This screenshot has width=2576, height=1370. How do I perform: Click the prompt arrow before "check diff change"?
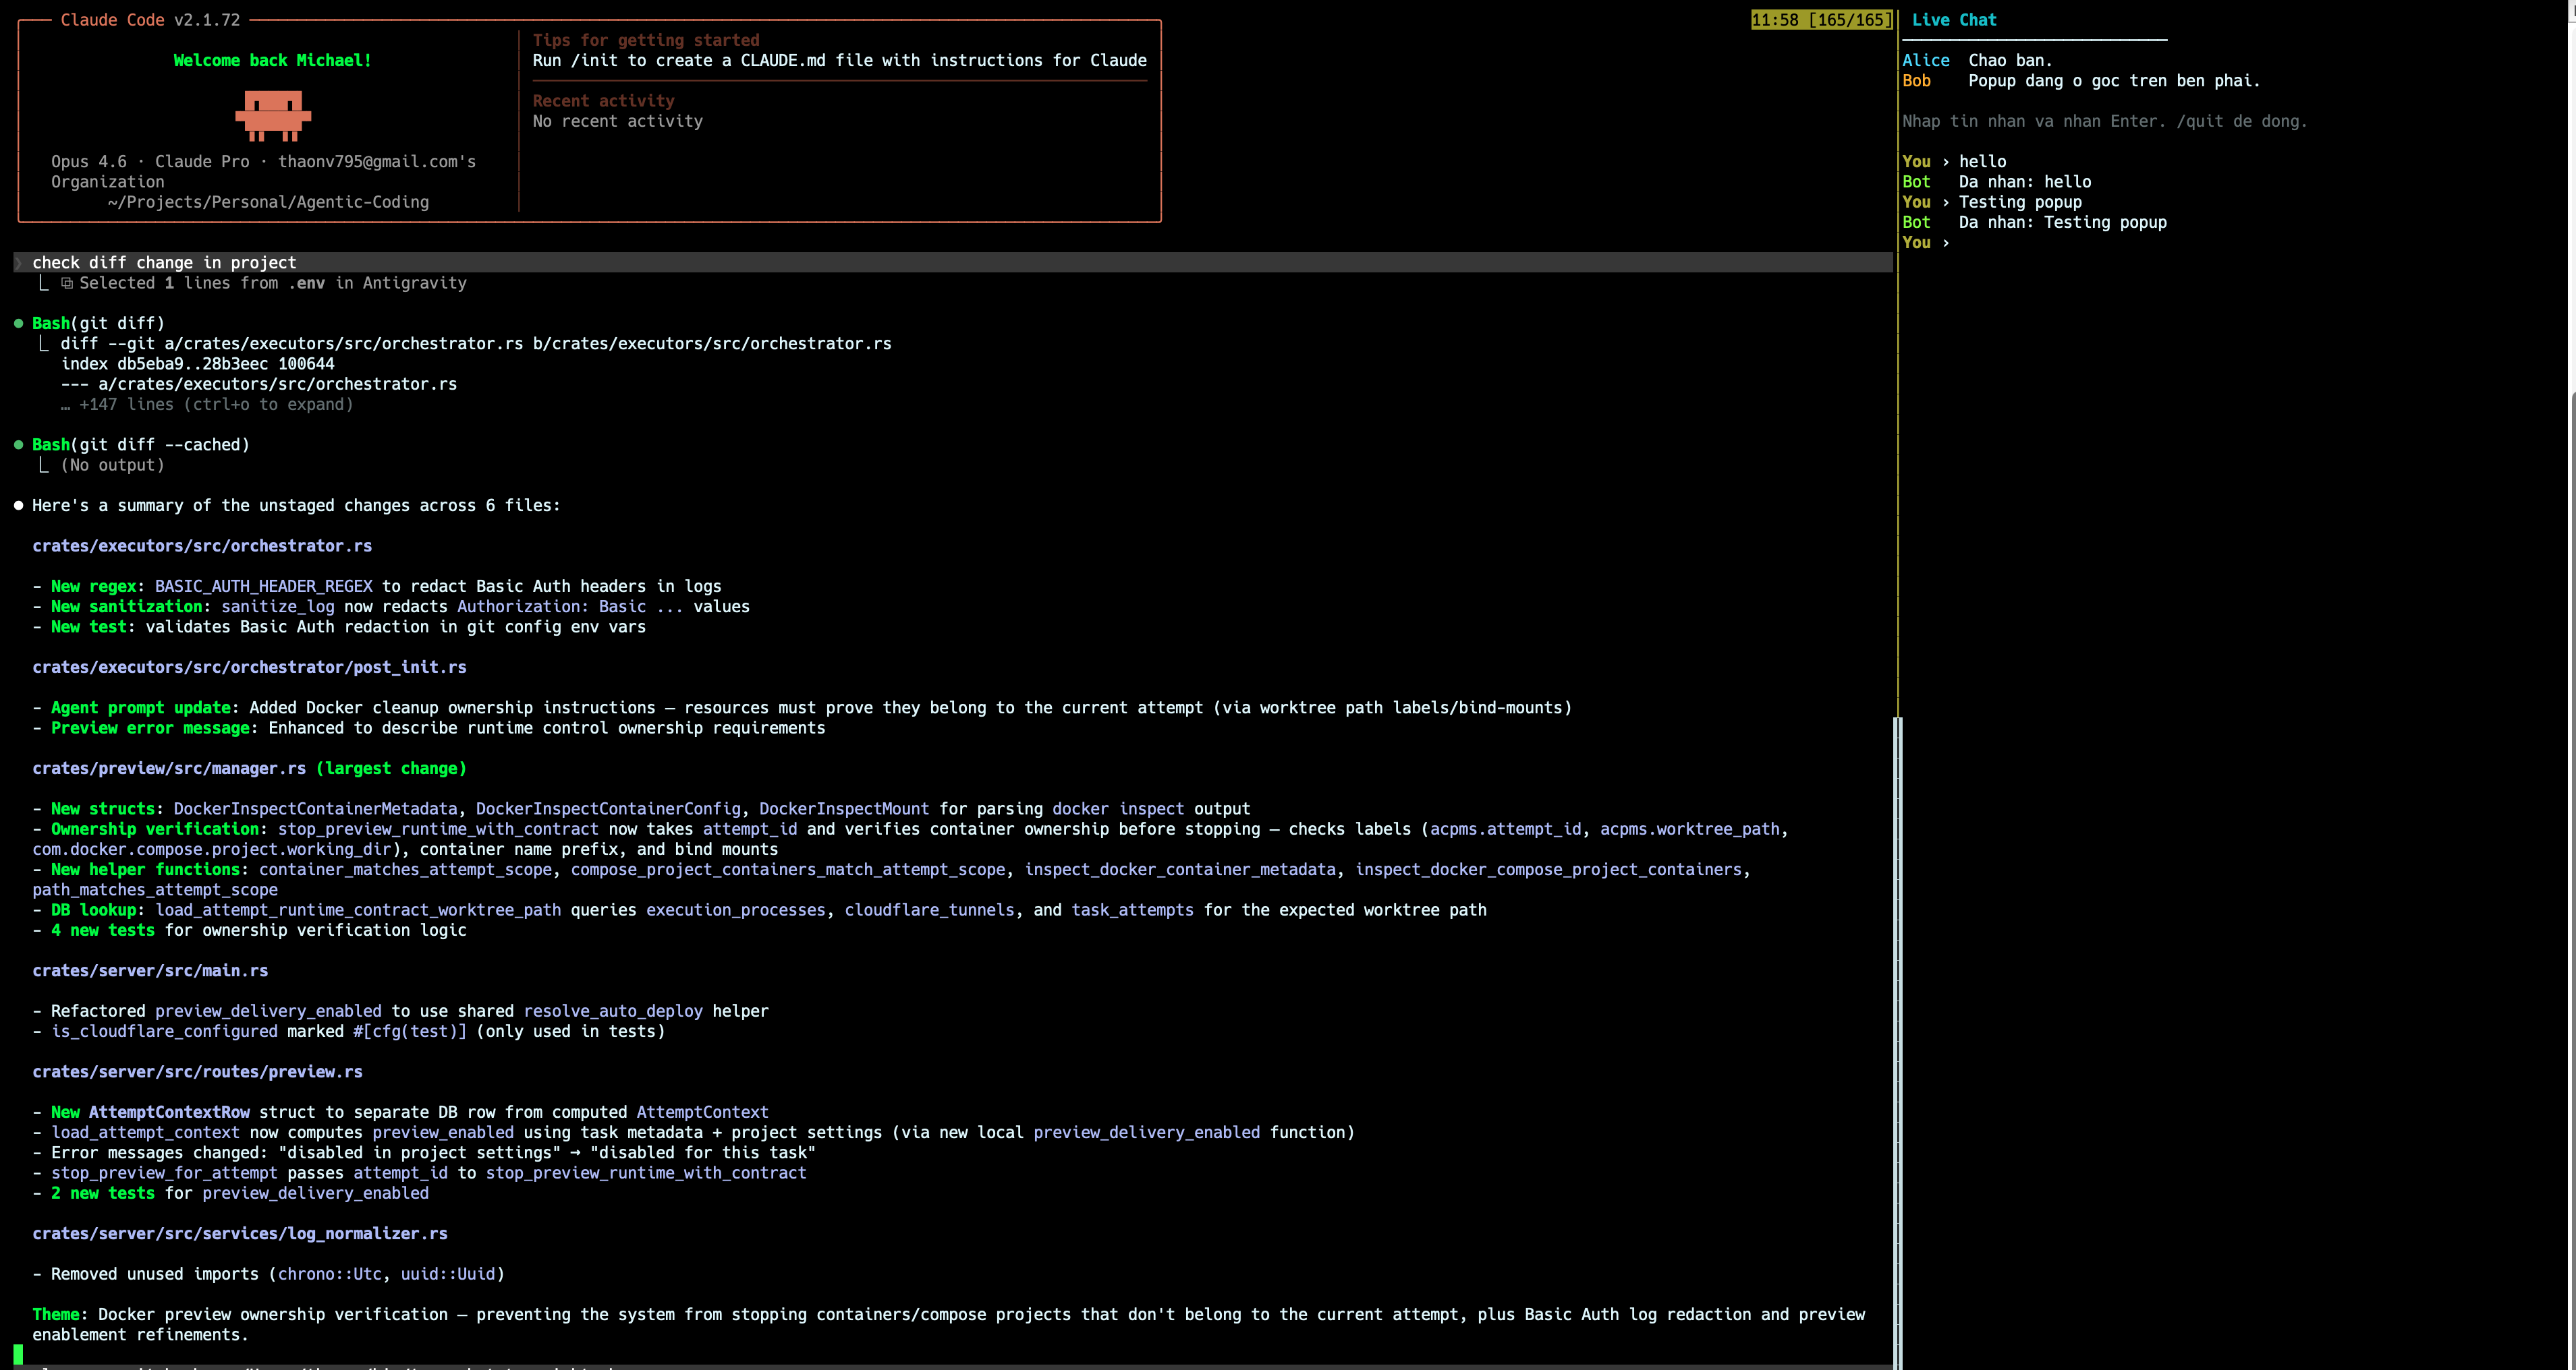click(18, 262)
